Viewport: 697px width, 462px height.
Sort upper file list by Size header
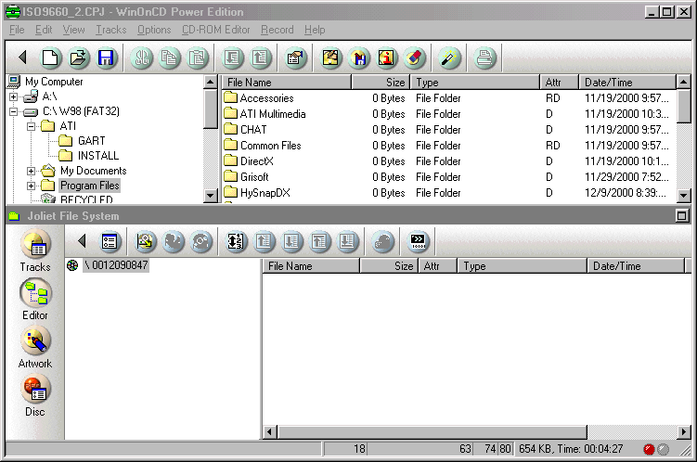381,83
